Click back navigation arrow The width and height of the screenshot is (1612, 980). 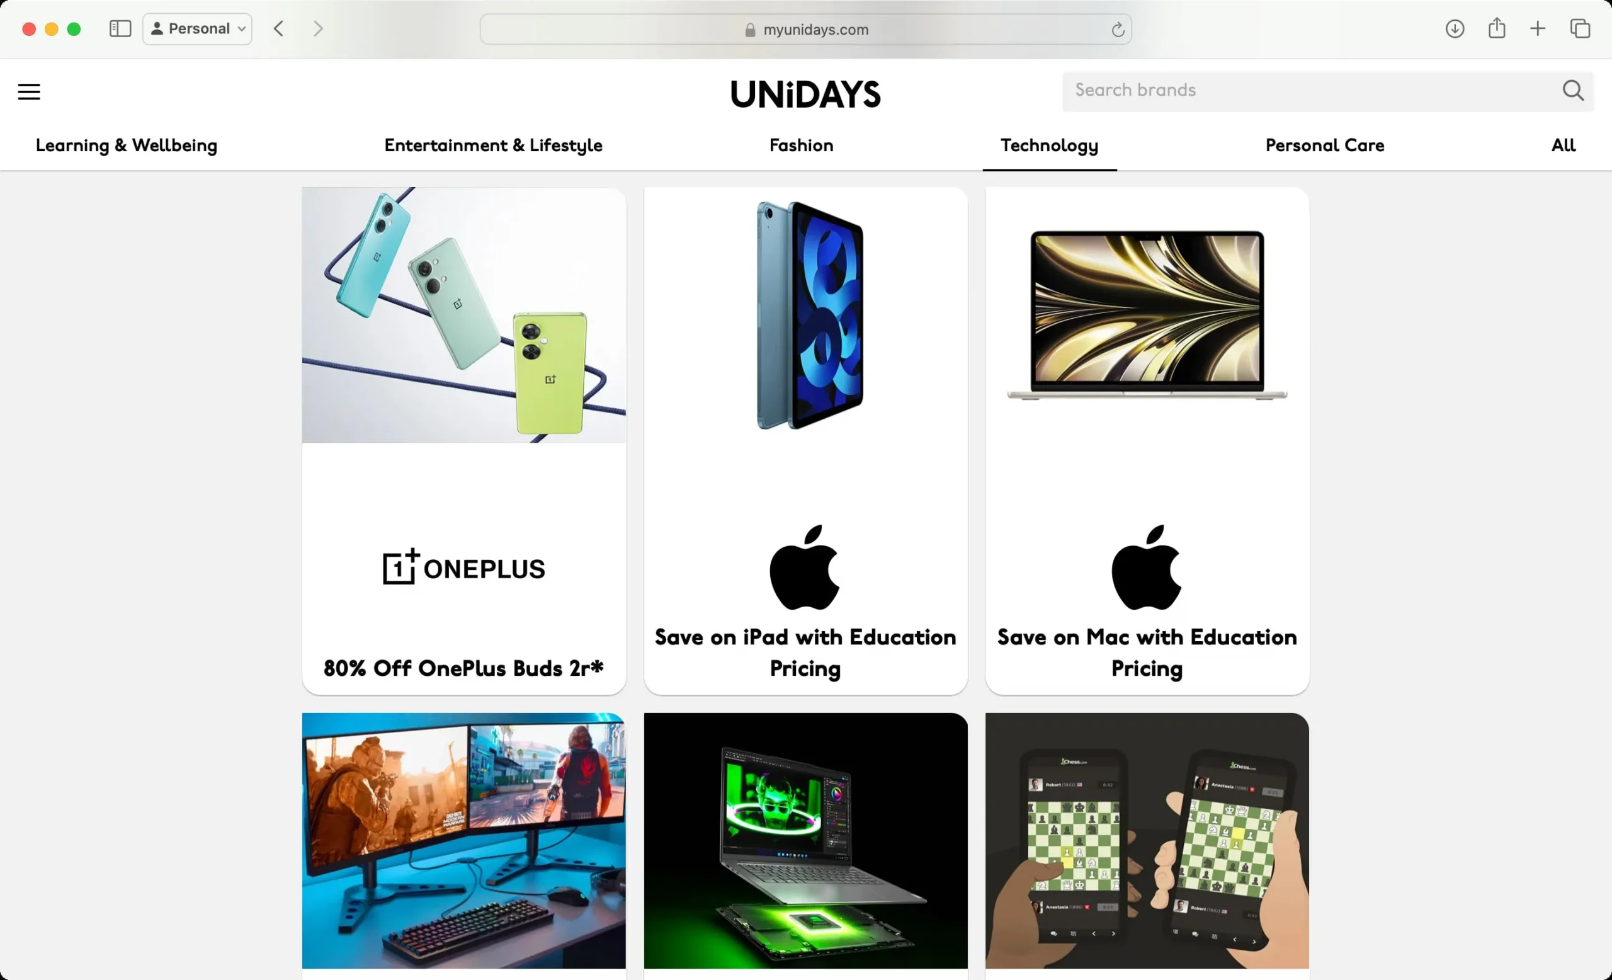(x=279, y=29)
